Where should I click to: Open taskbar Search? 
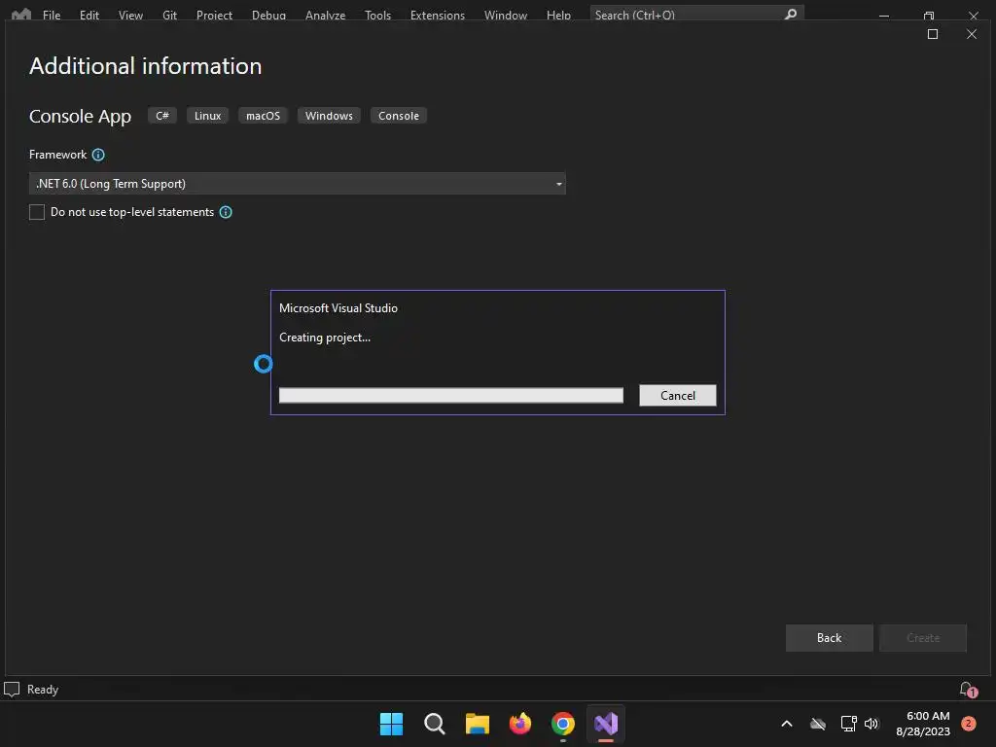coord(435,724)
